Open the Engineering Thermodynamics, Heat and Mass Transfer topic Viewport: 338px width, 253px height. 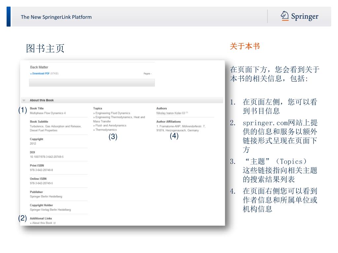[119, 119]
